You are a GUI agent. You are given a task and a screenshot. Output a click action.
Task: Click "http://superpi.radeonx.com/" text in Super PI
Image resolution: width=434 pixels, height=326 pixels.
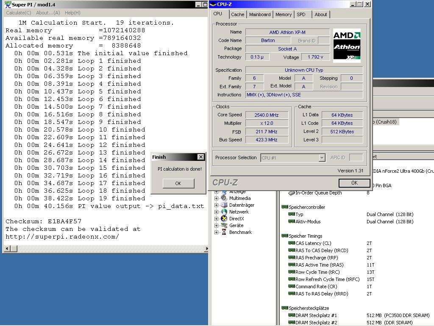[62, 236]
